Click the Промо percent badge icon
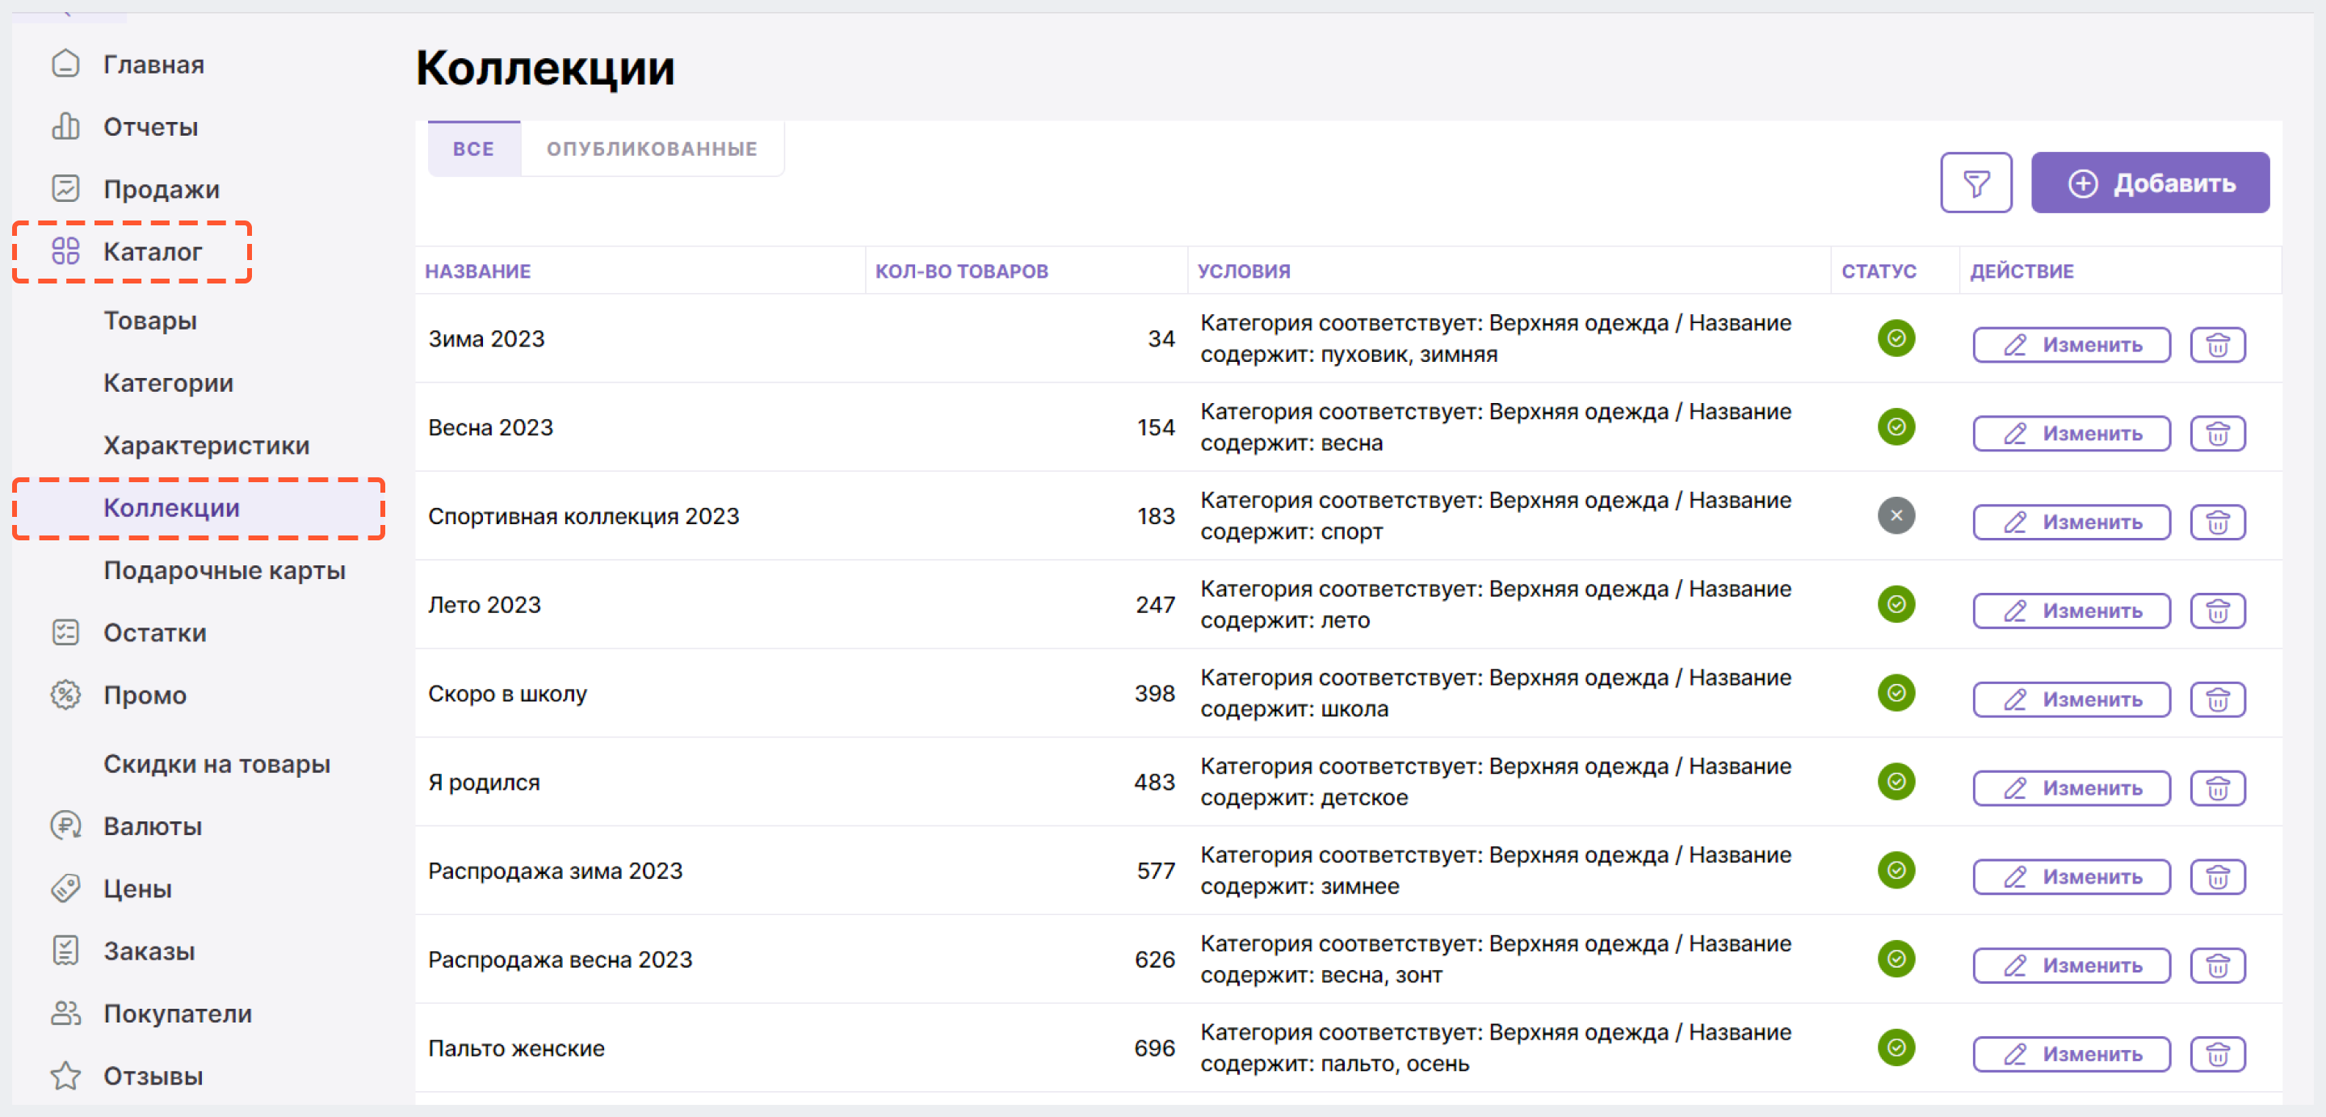The image size is (2326, 1117). (66, 695)
